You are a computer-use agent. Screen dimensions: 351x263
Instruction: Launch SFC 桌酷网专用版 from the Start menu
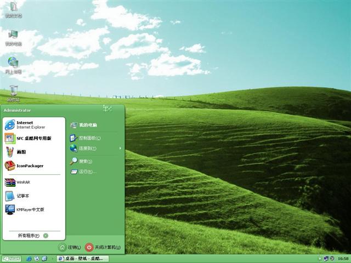[33, 139]
